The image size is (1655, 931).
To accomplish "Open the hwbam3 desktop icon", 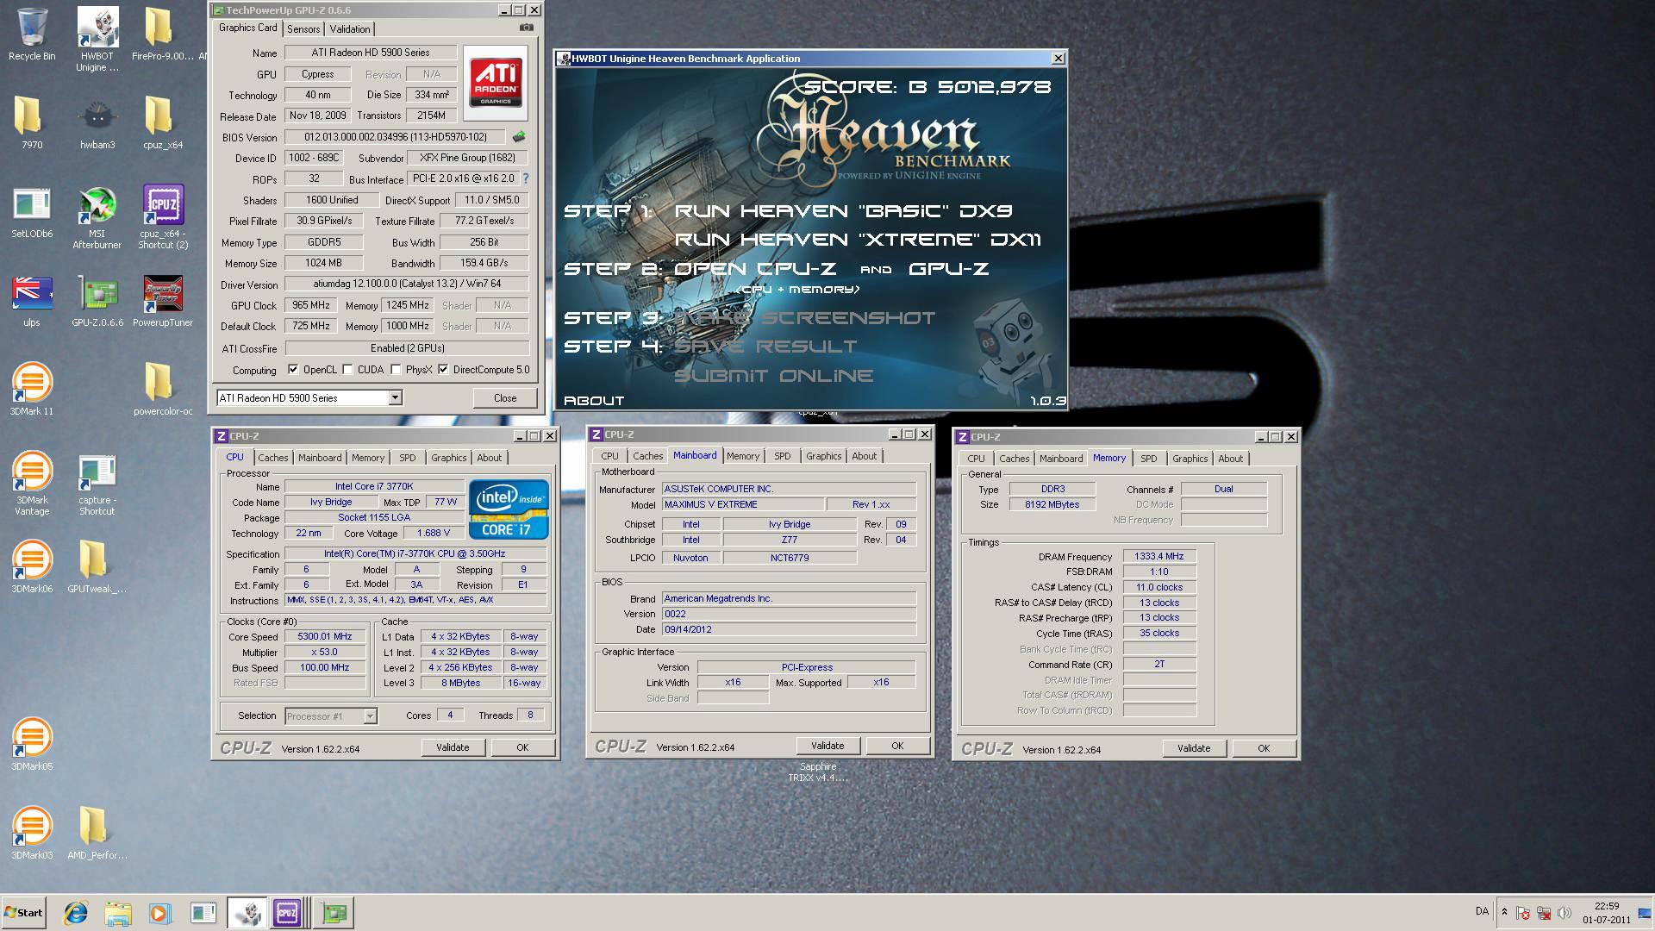I will (97, 123).
